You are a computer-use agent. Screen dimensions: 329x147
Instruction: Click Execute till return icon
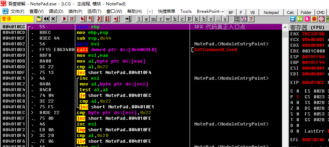pyautogui.click(x=117, y=19)
